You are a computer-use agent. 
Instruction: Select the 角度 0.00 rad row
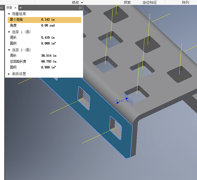pyautogui.click(x=44, y=26)
